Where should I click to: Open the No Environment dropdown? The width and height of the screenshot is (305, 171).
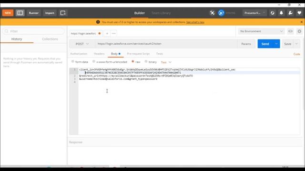click(261, 31)
